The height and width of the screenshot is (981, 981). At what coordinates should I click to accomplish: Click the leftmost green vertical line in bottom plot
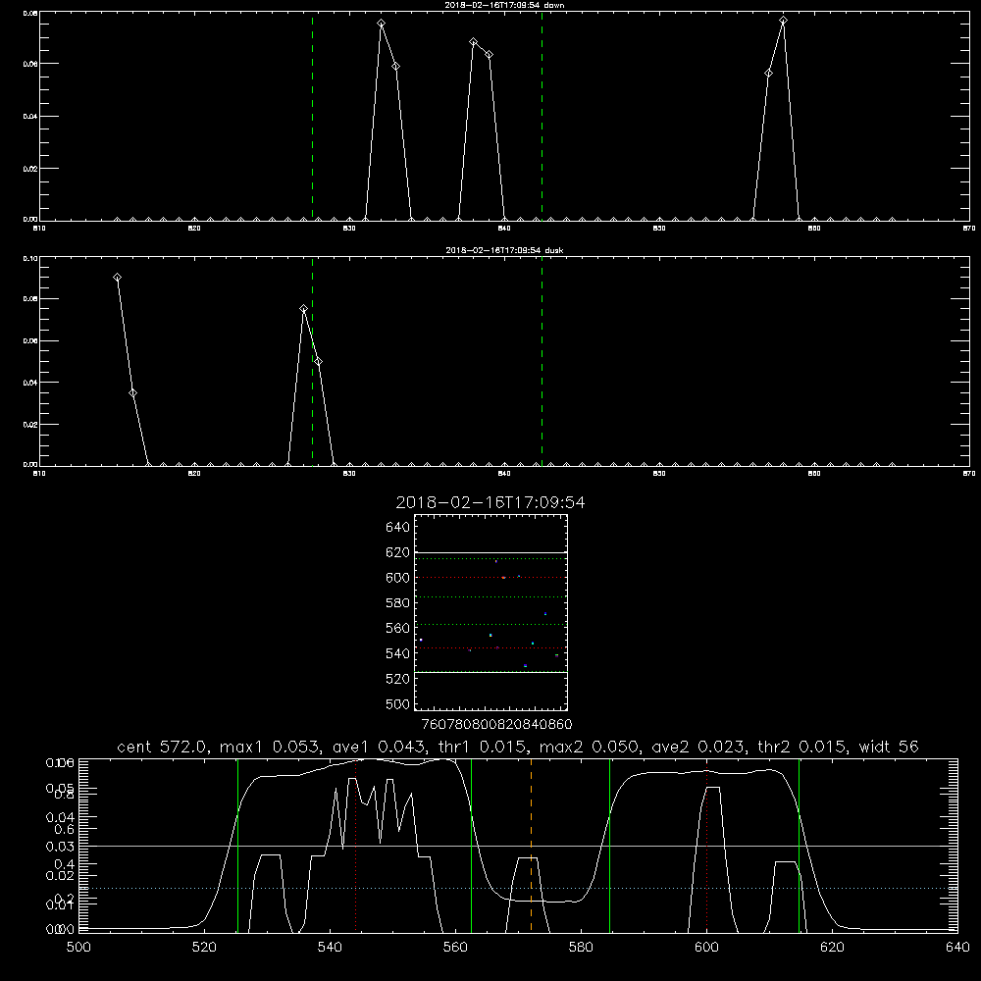tap(237, 845)
